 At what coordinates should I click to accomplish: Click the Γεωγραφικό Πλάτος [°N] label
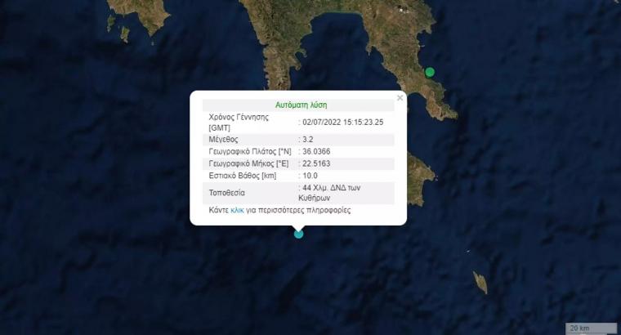(x=250, y=151)
